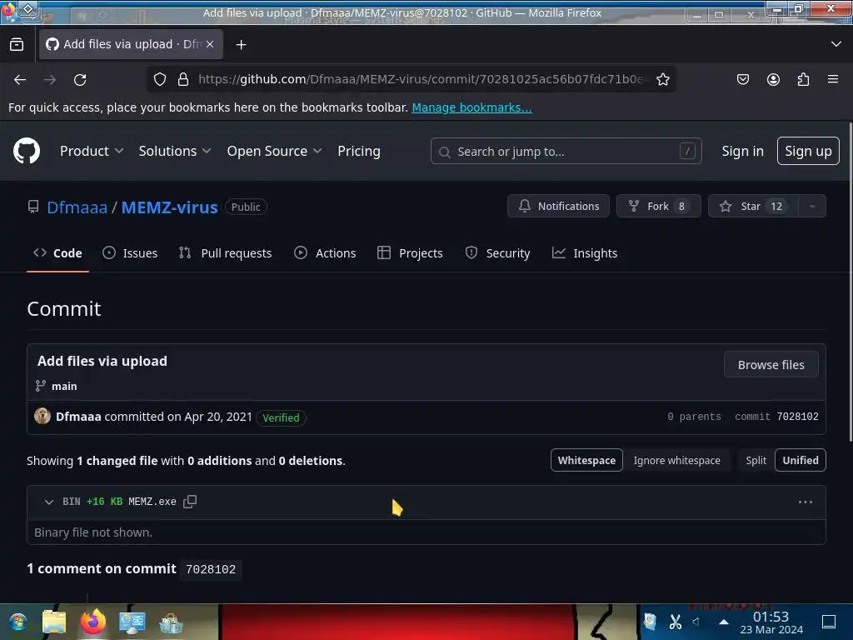Screen dimensions: 853x640
Task: Click the page vertical scrollbar
Action: coord(850,282)
